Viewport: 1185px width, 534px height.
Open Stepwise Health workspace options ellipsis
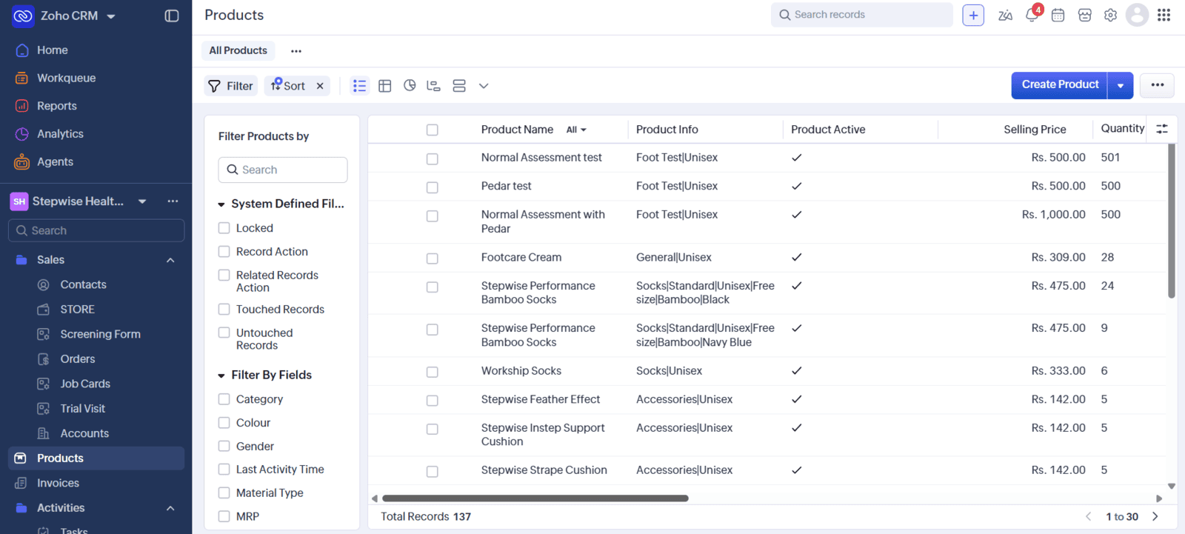[173, 201]
